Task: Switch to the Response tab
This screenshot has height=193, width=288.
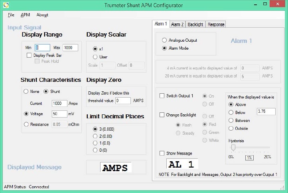Action: [216, 24]
